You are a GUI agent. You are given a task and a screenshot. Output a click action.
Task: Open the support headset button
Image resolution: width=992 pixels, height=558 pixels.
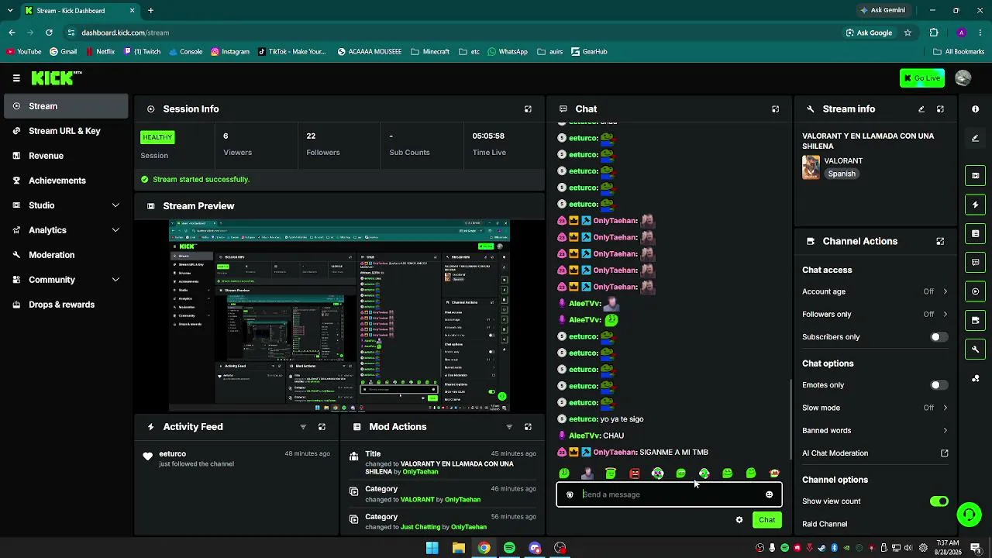point(968,514)
